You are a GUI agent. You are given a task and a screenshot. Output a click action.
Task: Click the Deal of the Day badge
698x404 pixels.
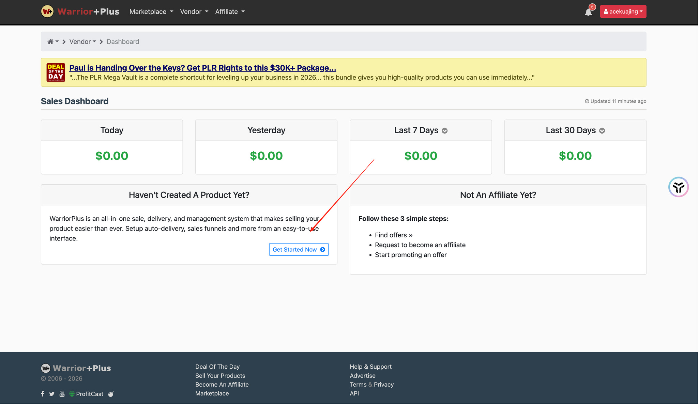(56, 72)
